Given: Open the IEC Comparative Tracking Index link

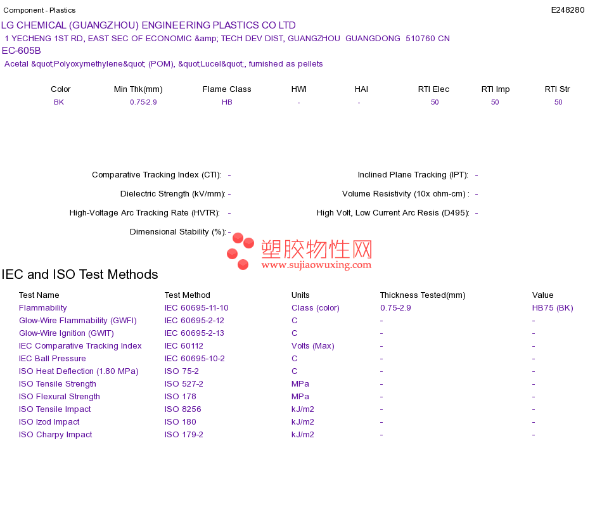Looking at the screenshot, I should (x=80, y=345).
